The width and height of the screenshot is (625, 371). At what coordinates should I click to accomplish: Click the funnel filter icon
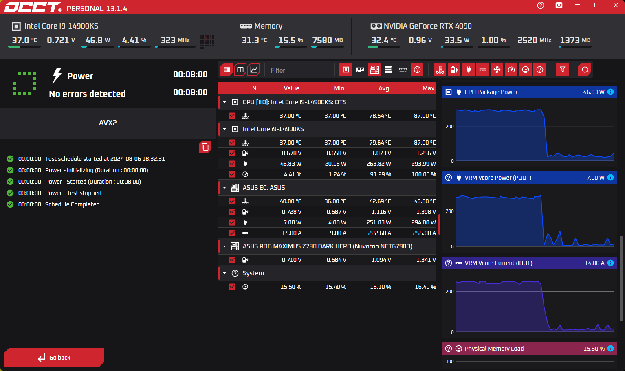tap(563, 70)
